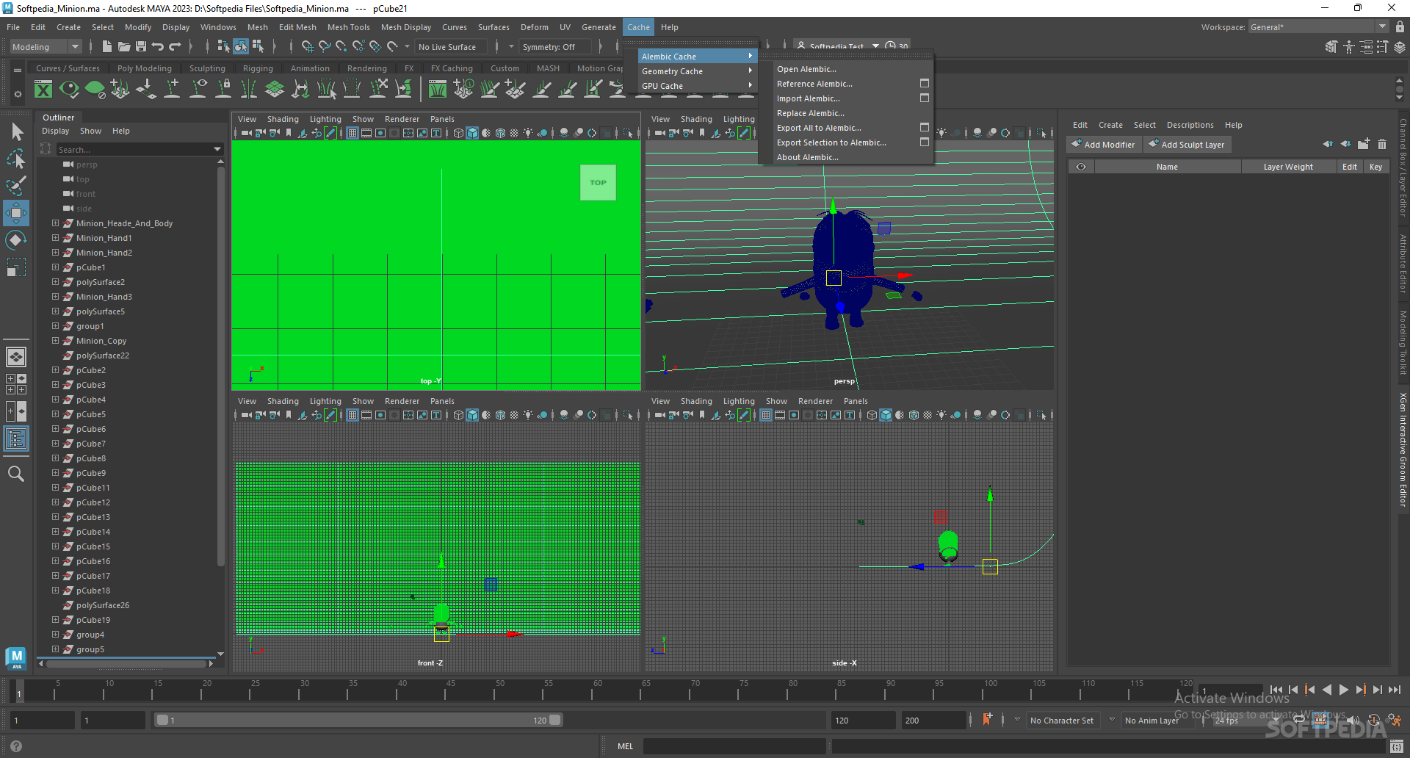
Task: Open the Symmetry Off dropdown
Action: [x=554, y=46]
